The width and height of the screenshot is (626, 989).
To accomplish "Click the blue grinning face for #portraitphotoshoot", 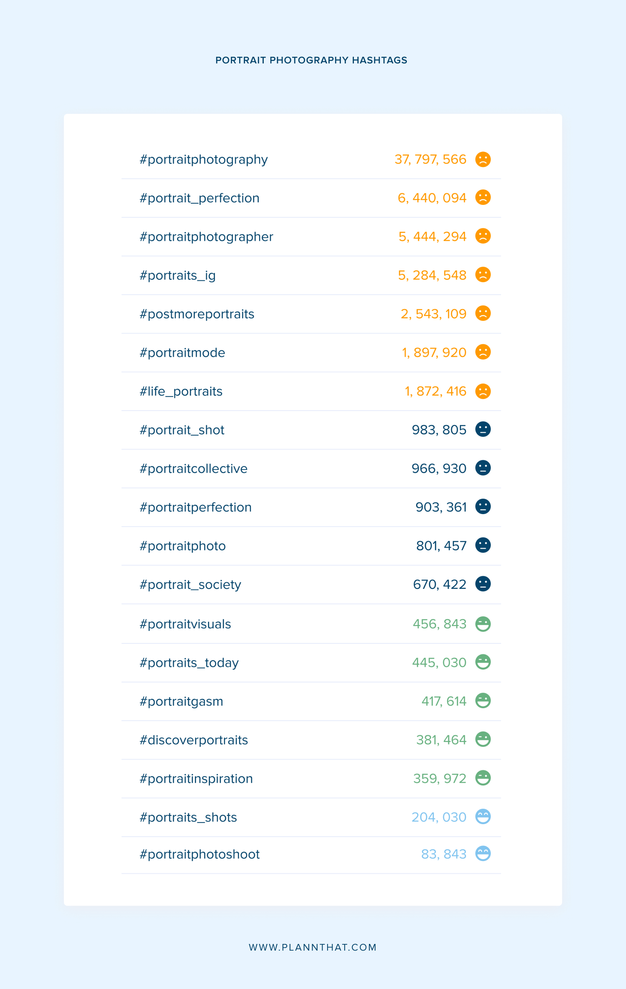I will [x=483, y=853].
